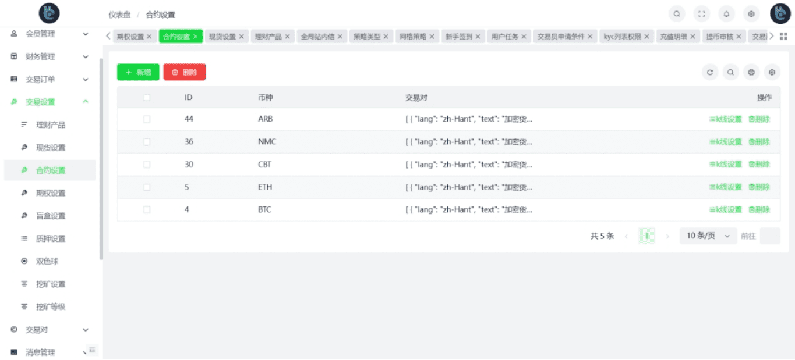Screen dimensions: 795x360
Task: Close the 新手签到 tab
Action: click(x=478, y=37)
